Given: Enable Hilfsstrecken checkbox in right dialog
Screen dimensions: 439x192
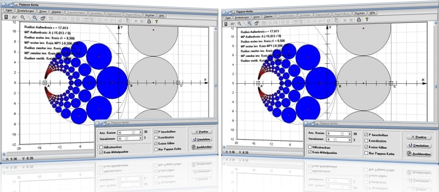Looking at the screenshot, I should pos(310,147).
